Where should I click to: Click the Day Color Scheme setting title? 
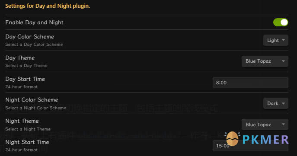[x=30, y=37]
